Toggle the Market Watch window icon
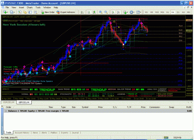This screenshot has height=140, width=194. 20,12
